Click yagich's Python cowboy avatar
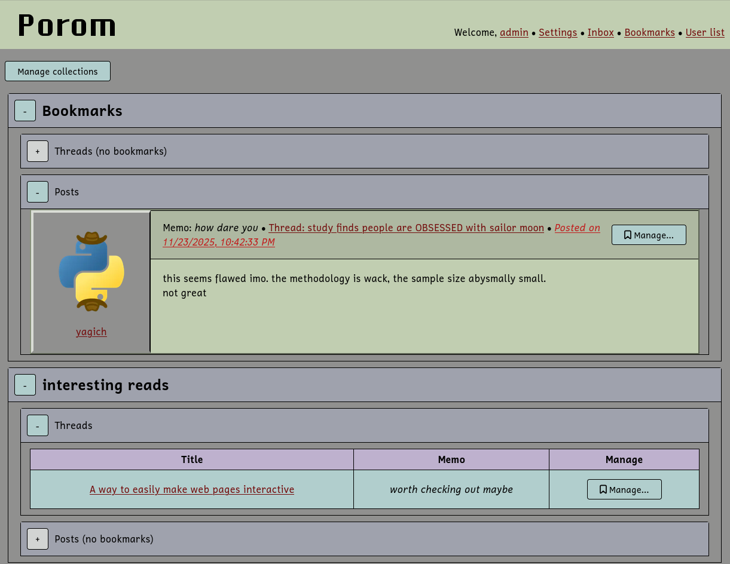Image resolution: width=730 pixels, height=564 pixels. pos(91,272)
